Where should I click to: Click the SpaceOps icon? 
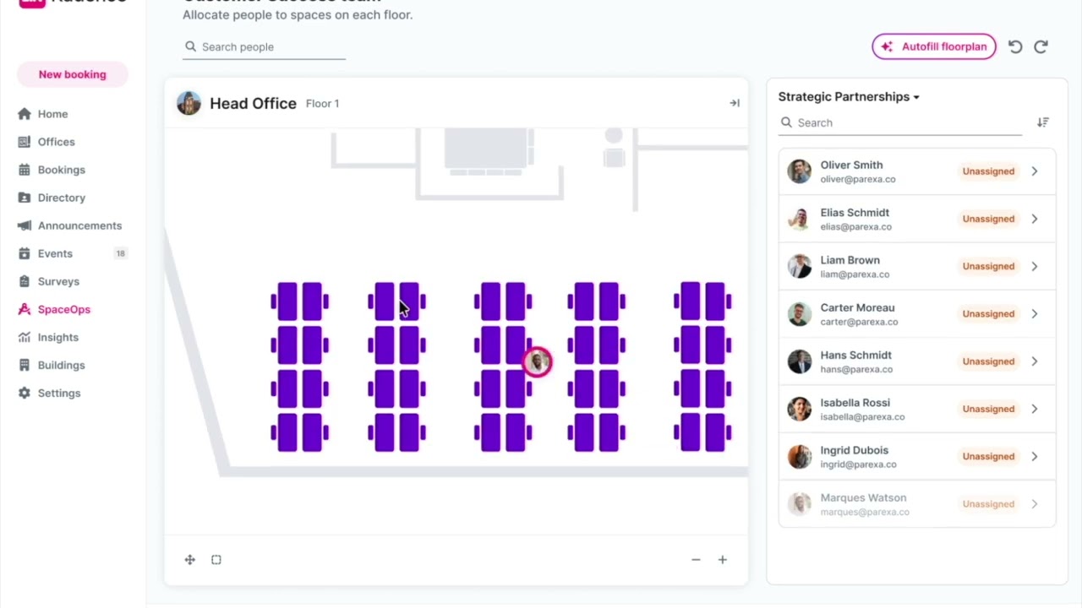(x=24, y=309)
